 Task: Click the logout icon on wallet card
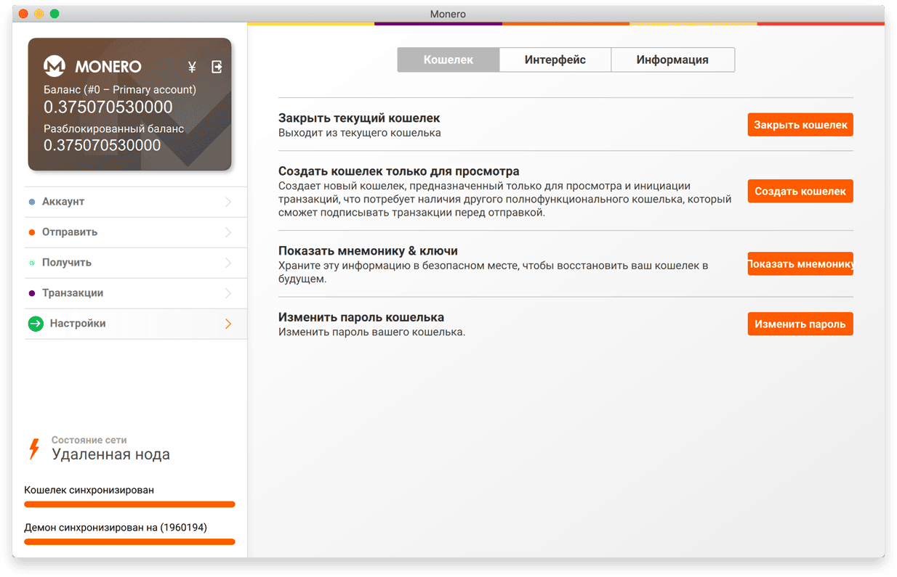click(217, 67)
